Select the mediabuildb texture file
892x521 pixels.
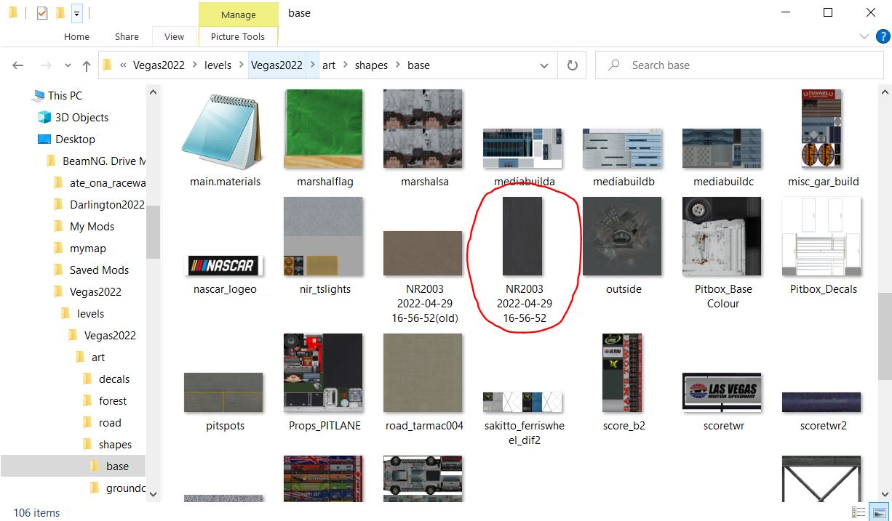pyautogui.click(x=623, y=156)
